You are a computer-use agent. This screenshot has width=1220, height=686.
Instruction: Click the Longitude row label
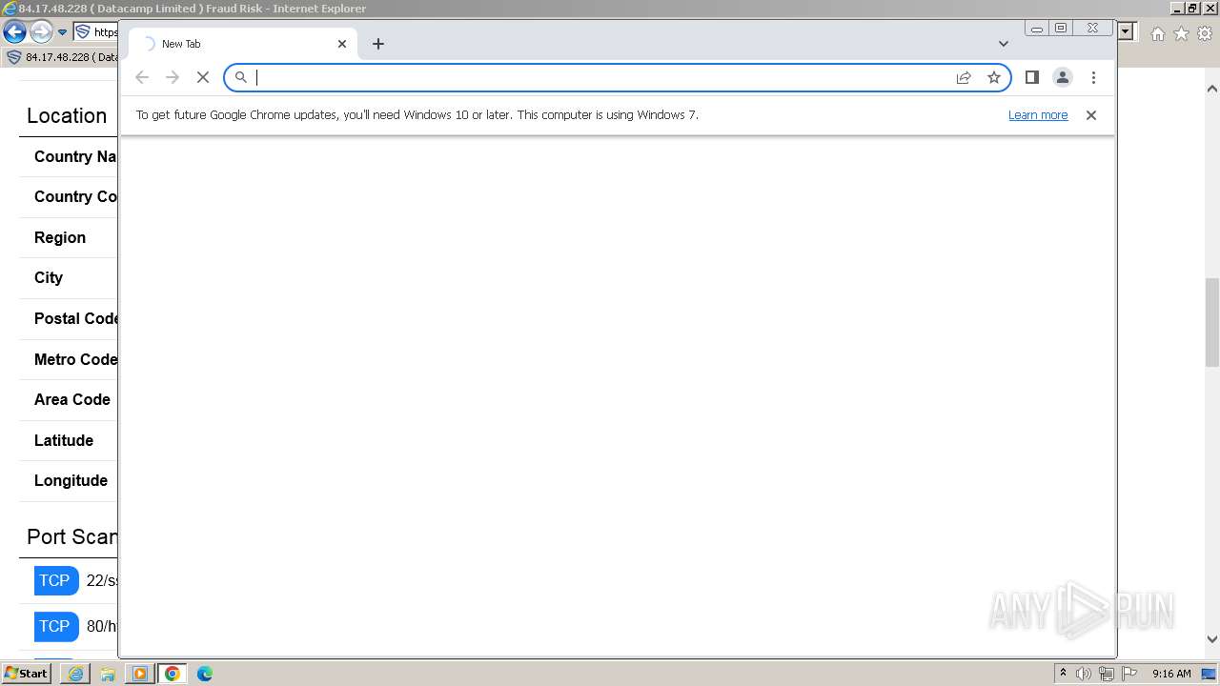click(71, 480)
